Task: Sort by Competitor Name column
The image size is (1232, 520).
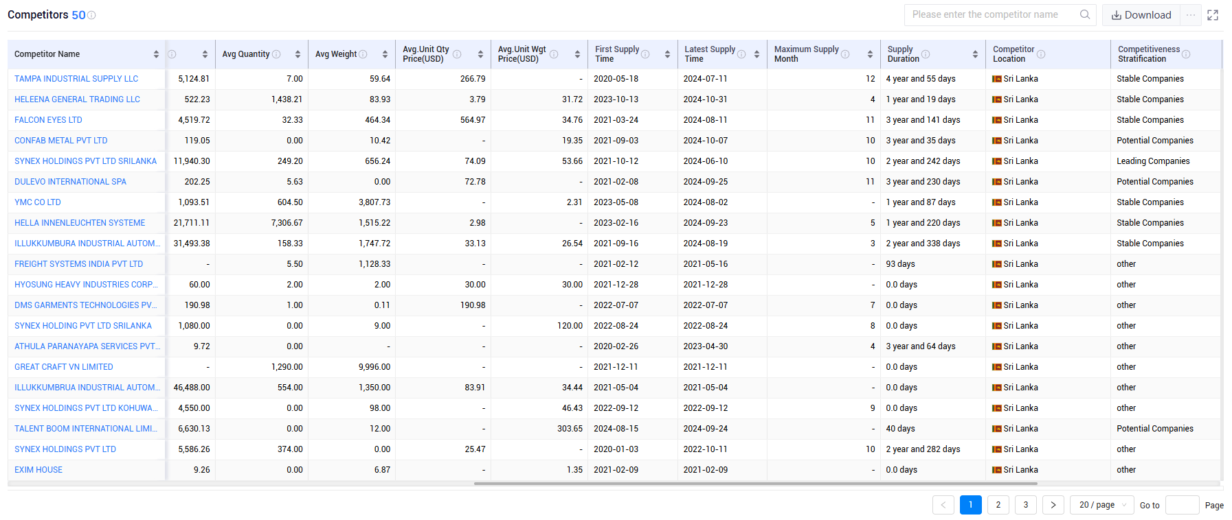Action: pyautogui.click(x=156, y=54)
